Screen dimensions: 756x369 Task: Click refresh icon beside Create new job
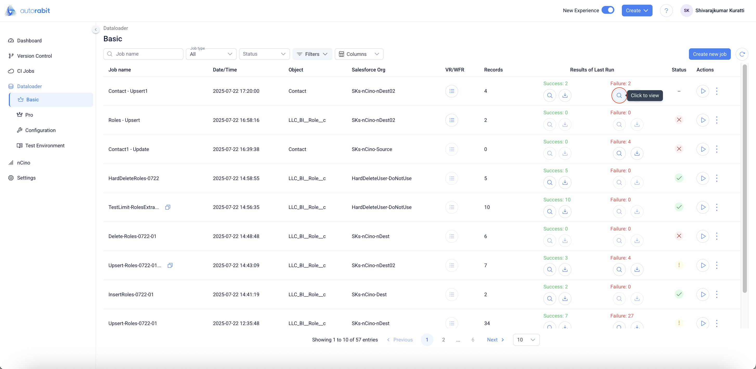[742, 54]
